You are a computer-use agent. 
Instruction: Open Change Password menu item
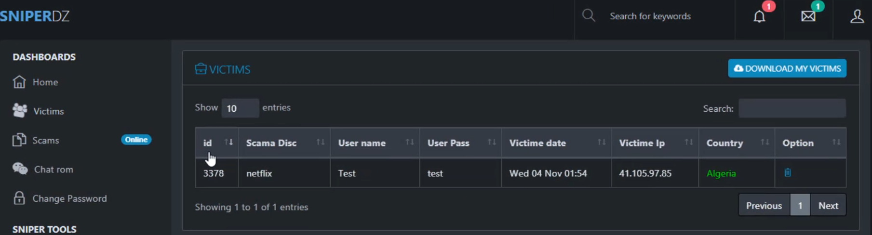[x=69, y=198]
